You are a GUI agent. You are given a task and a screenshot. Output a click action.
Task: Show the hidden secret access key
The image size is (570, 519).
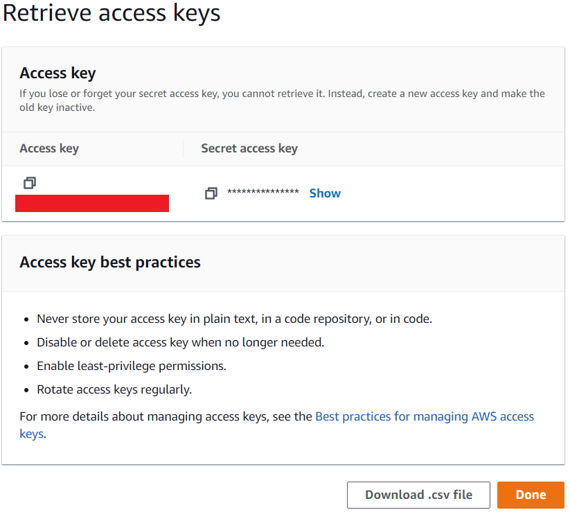(325, 193)
